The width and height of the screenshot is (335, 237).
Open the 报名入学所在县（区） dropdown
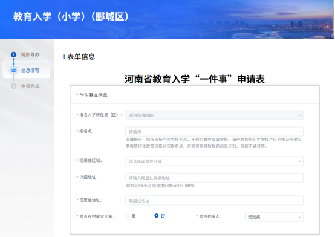coord(214,115)
